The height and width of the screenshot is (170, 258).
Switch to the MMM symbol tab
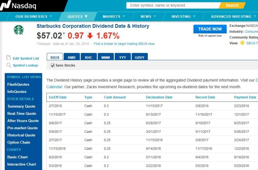(105, 57)
